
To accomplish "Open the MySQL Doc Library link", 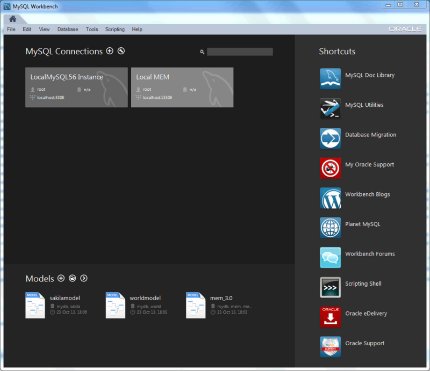I will (x=370, y=75).
